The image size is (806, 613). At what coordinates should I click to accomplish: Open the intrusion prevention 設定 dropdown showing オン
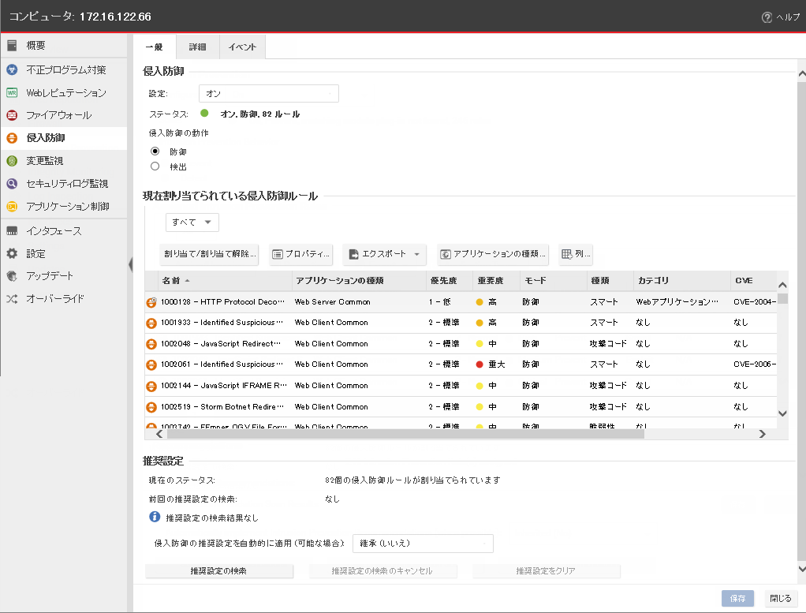coord(268,94)
